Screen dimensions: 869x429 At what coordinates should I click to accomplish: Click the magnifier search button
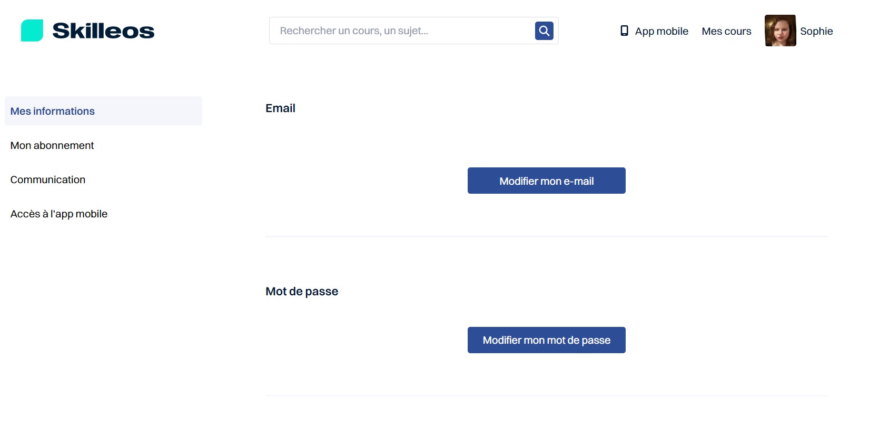(544, 31)
